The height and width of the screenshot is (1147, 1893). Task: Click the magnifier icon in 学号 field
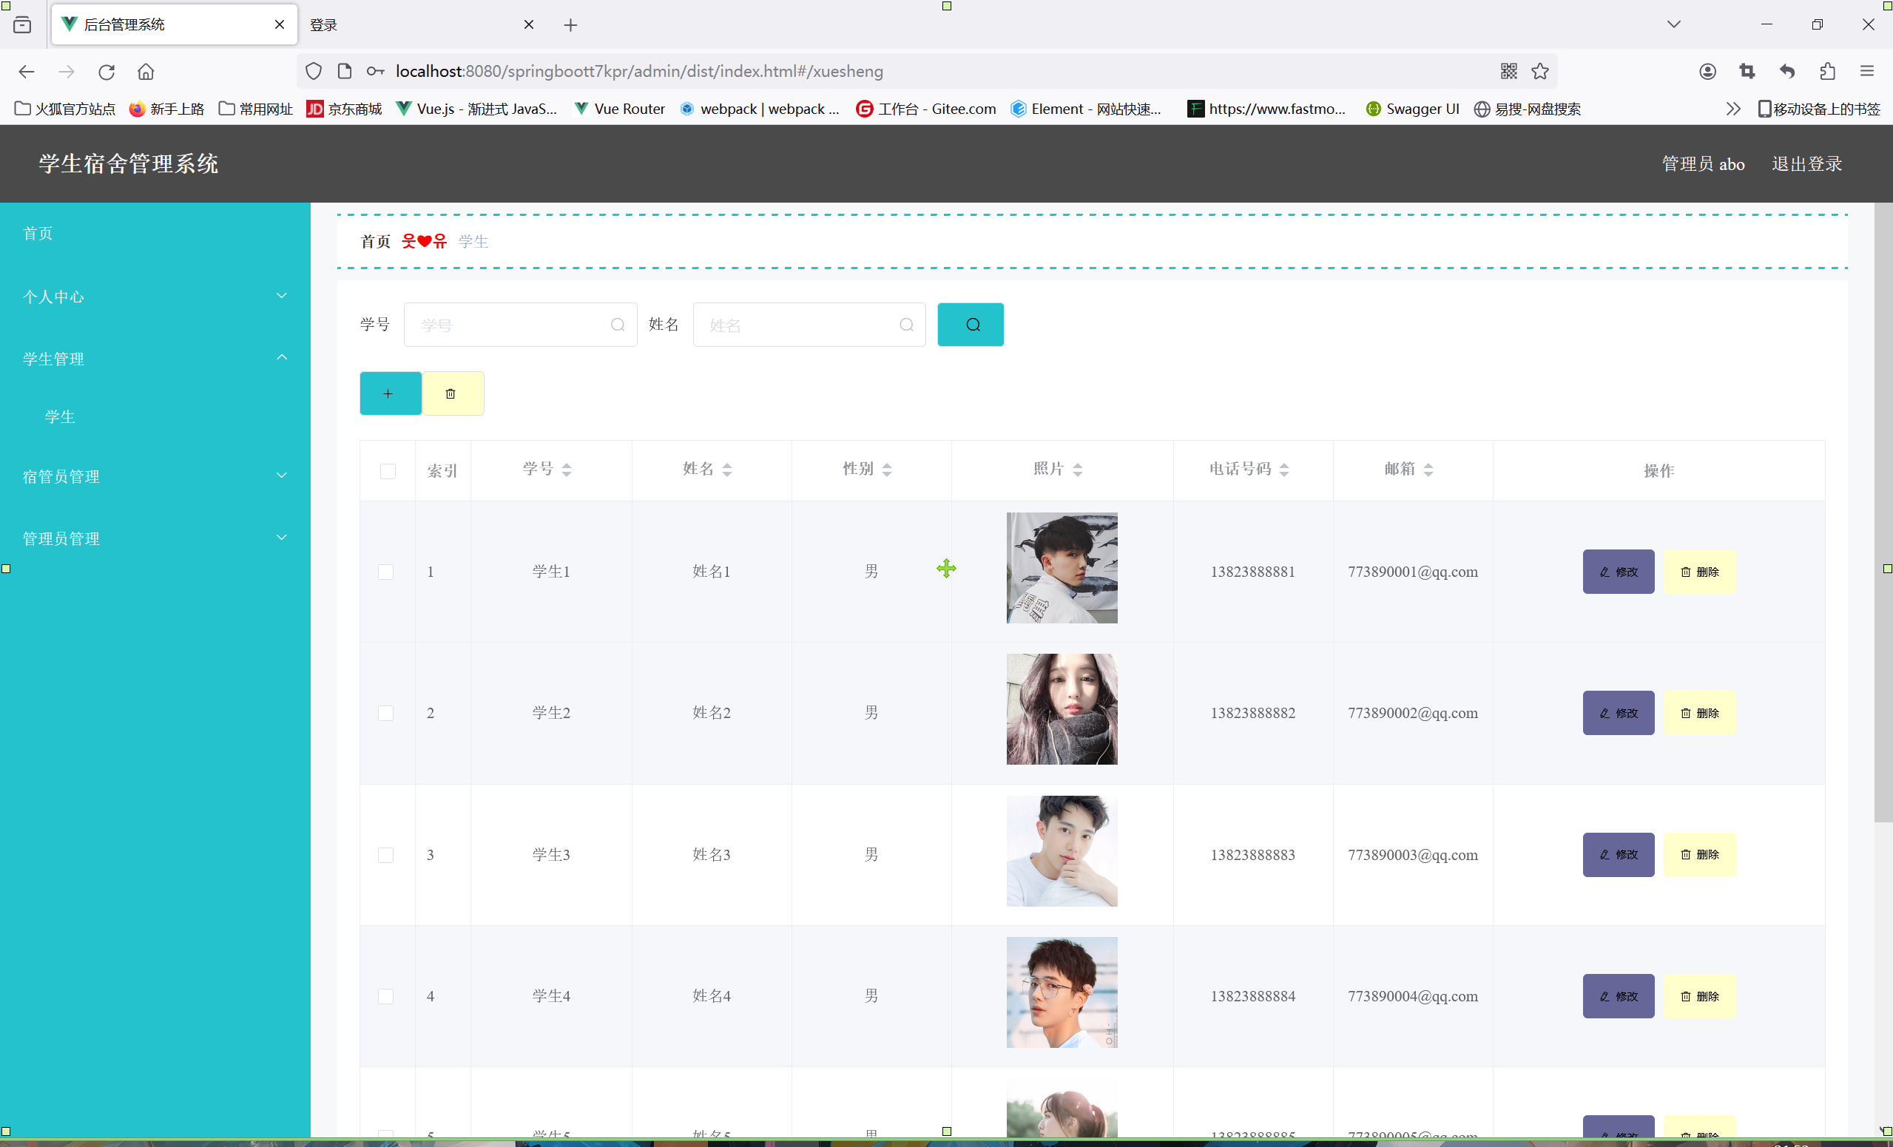point(618,325)
